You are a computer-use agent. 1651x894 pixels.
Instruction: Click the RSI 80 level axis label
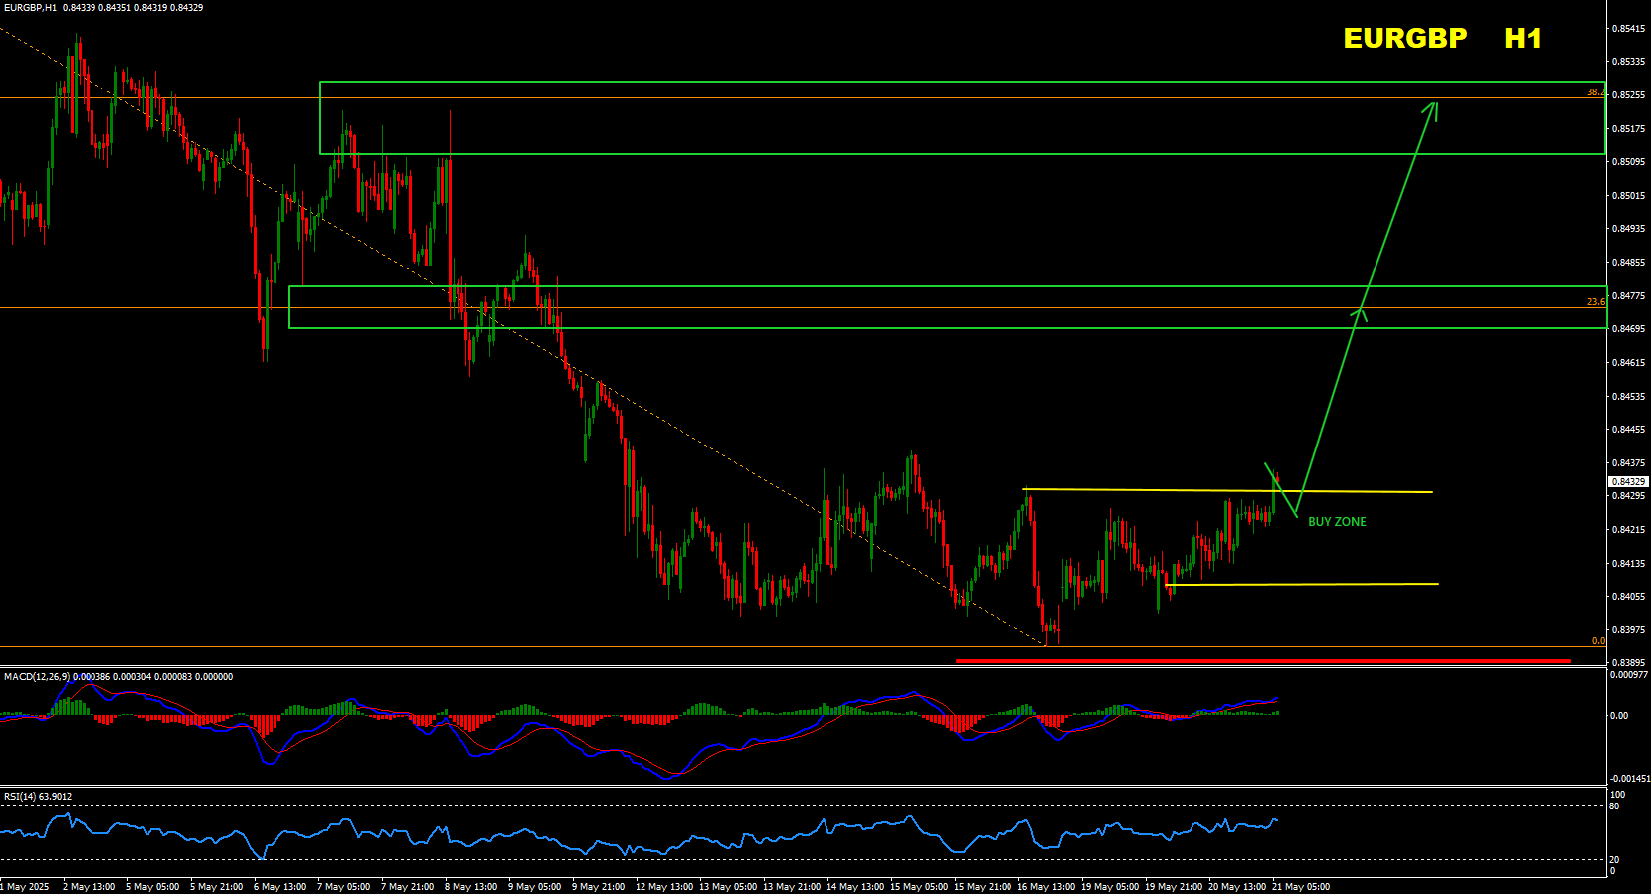[1614, 806]
